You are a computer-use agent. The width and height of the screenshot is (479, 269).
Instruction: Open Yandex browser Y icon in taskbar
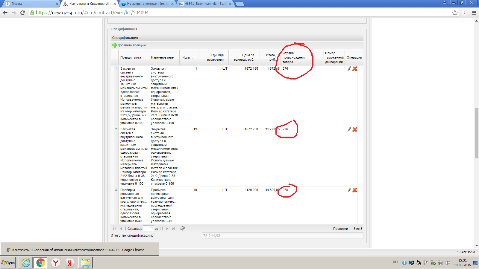click(56, 263)
